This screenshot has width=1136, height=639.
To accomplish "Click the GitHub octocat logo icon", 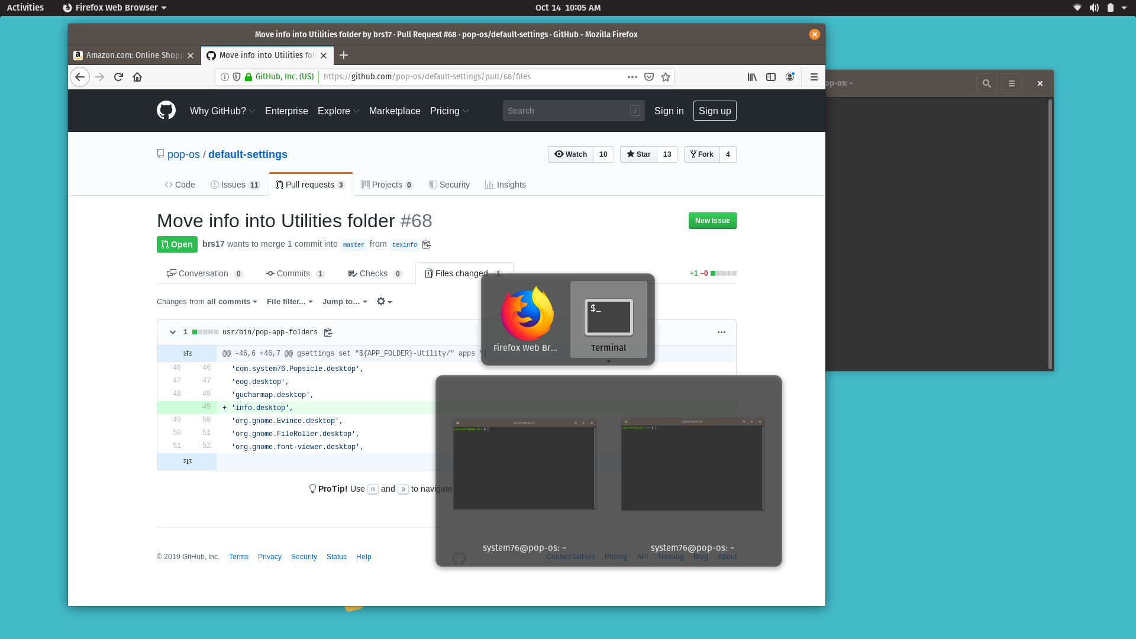I will 166,110.
